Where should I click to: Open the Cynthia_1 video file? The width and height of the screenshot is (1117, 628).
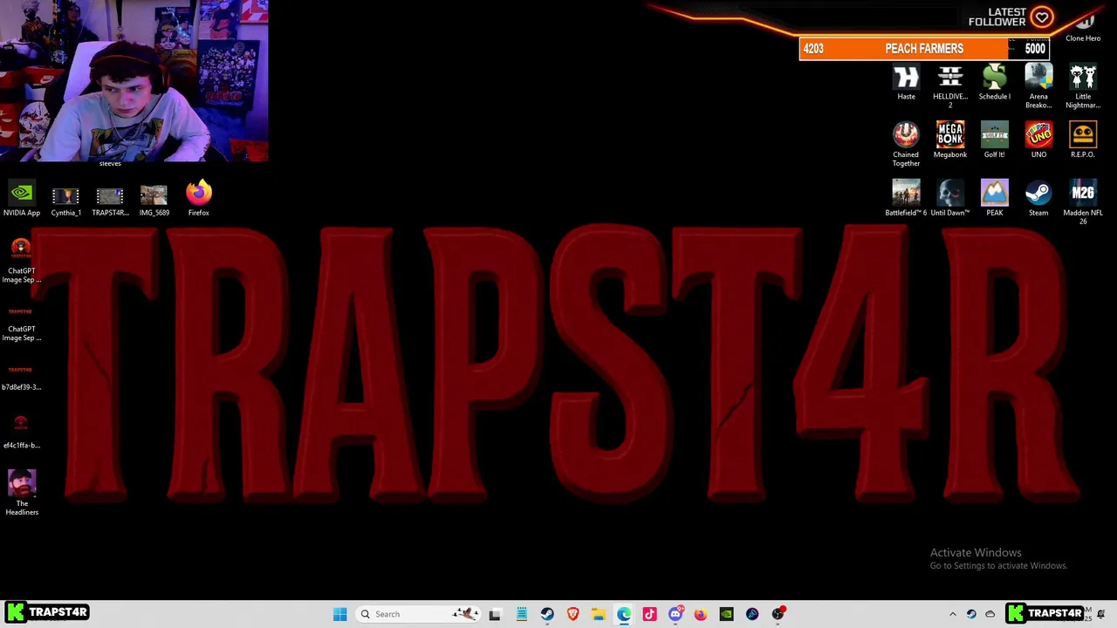65,199
